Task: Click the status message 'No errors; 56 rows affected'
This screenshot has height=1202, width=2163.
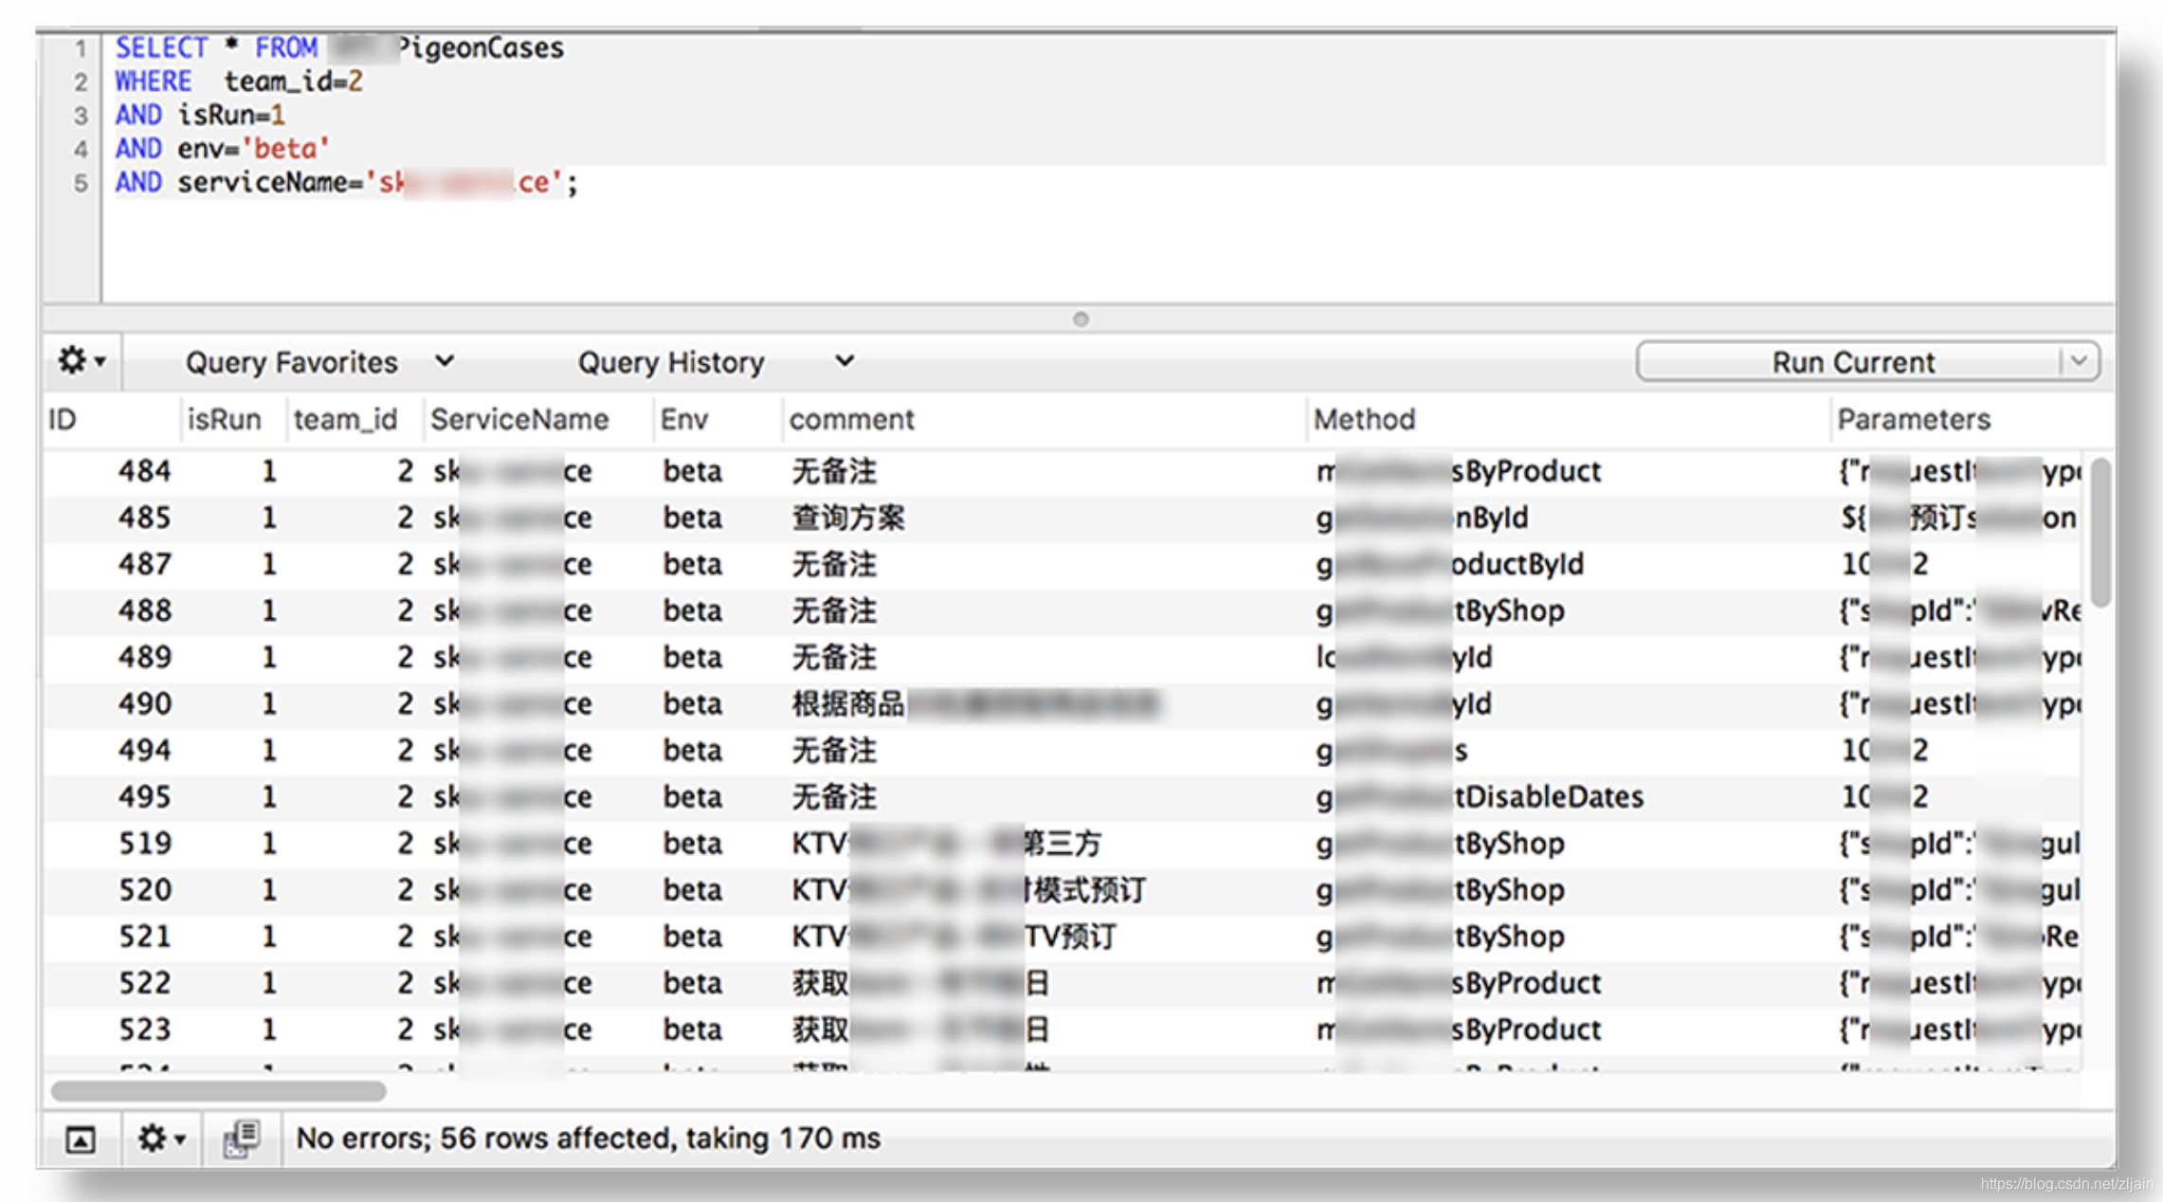Action: point(589,1138)
